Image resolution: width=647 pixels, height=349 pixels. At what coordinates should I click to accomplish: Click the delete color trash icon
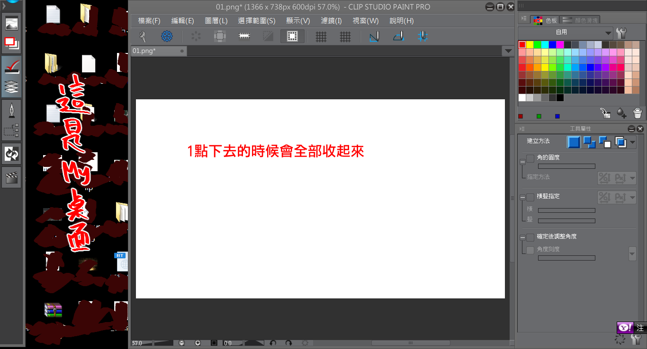click(638, 113)
